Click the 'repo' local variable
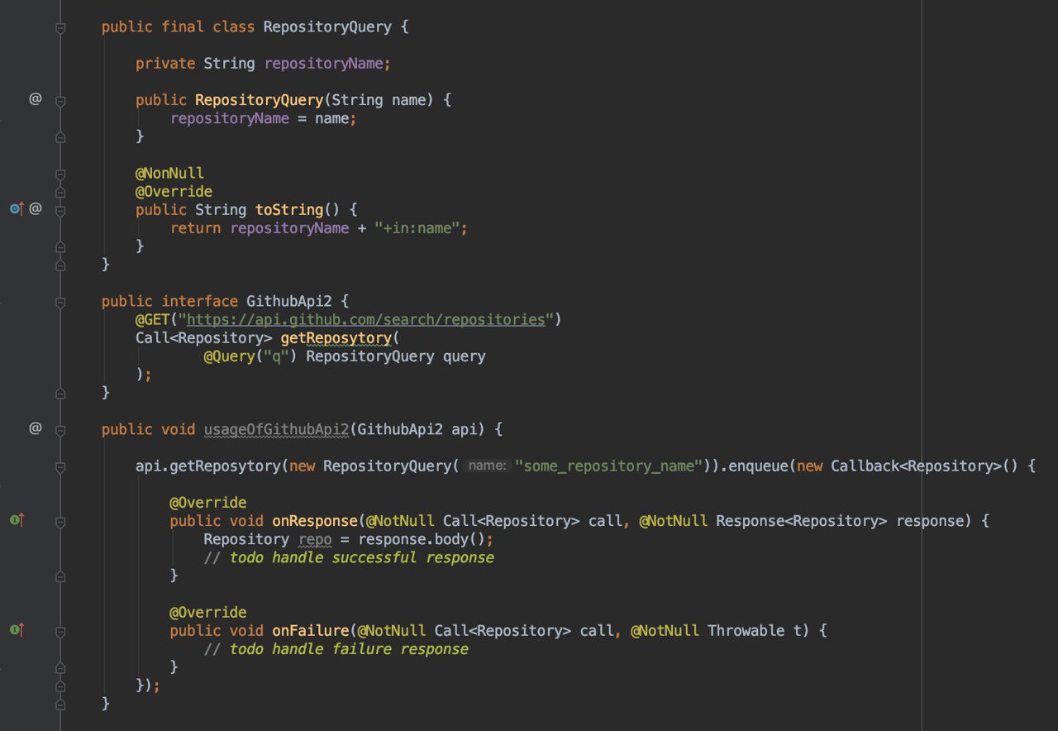Screen dimensions: 1058x731 pyautogui.click(x=314, y=539)
